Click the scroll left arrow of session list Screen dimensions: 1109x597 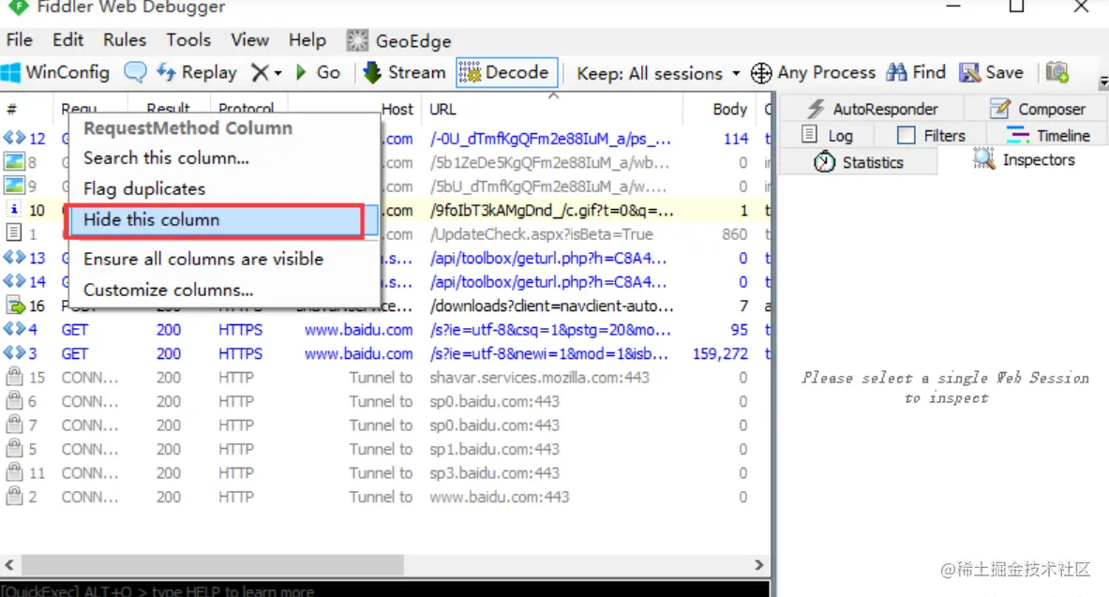click(9, 564)
